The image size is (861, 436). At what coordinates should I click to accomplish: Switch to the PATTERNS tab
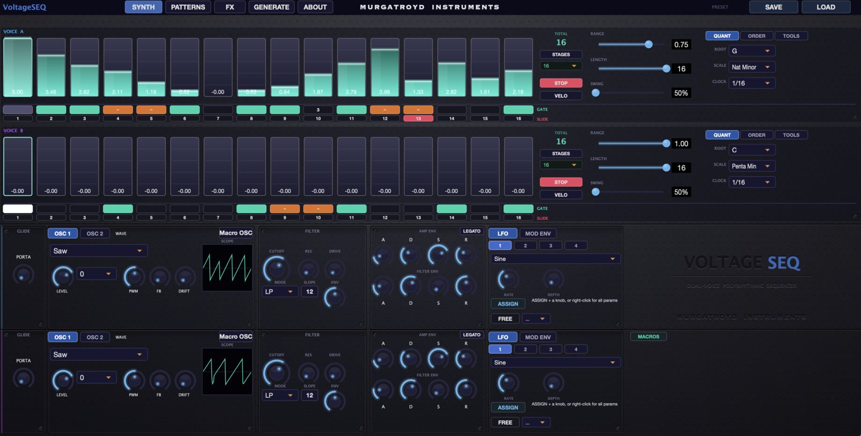pyautogui.click(x=188, y=7)
